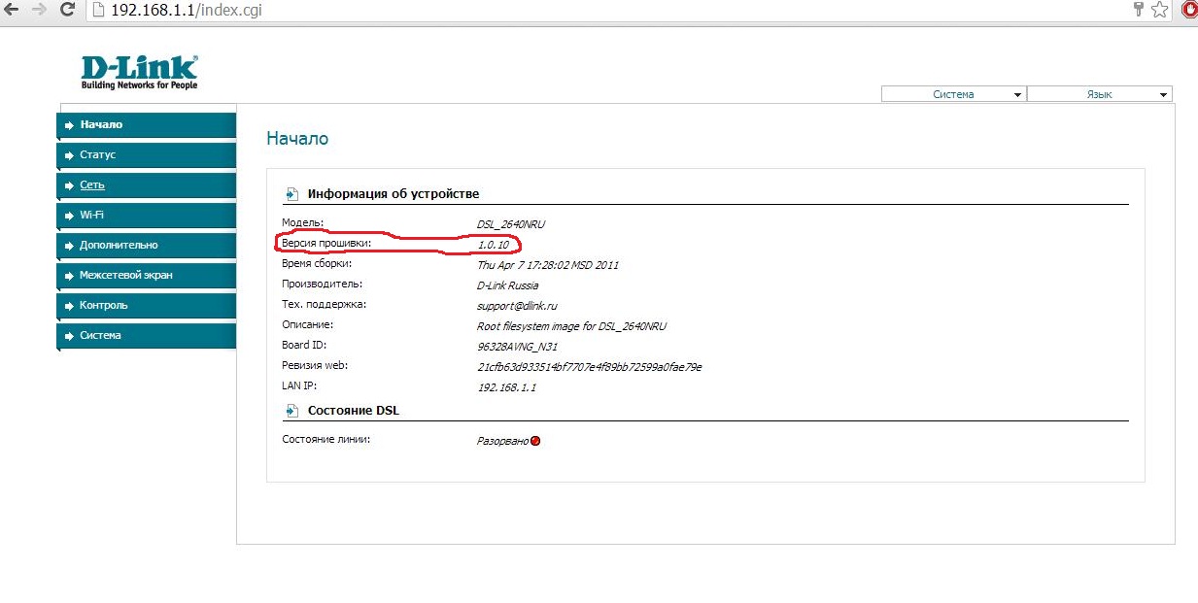Open the Начало sidebar menu item
The width and height of the screenshot is (1198, 603).
pos(147,125)
